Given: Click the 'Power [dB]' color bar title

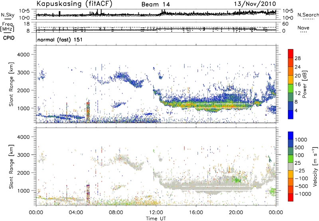Looking at the screenshot, I should click(x=304, y=84).
